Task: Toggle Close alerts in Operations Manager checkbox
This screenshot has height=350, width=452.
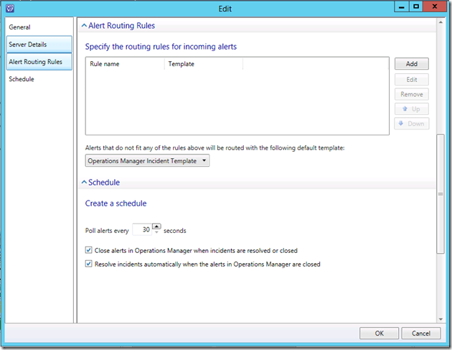Action: 89,251
